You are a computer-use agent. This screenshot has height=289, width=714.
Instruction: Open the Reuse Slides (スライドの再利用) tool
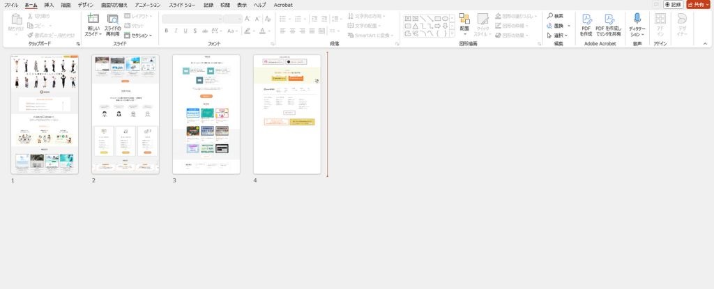pyautogui.click(x=112, y=19)
